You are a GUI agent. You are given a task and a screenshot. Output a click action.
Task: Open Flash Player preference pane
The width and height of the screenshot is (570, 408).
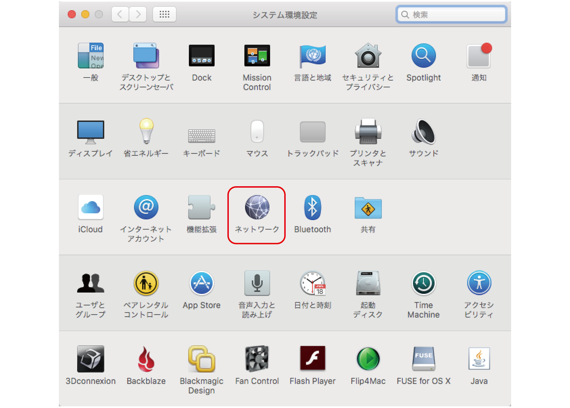click(312, 359)
